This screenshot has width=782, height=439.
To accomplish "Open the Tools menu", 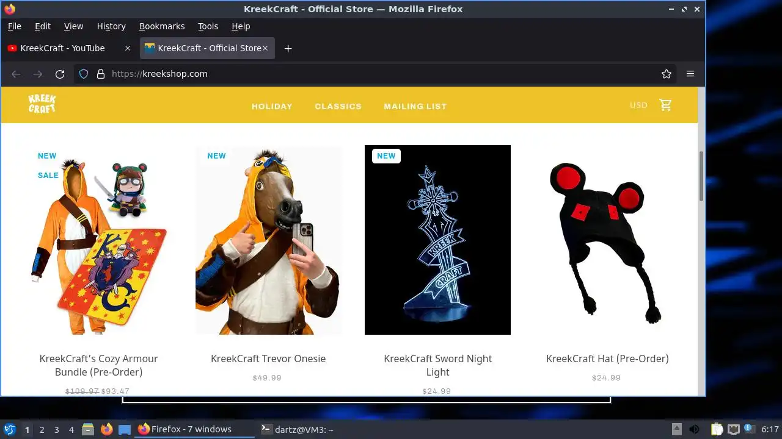I will 208,26.
